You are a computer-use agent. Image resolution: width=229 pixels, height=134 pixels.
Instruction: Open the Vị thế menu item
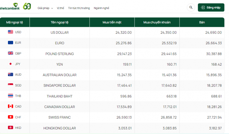pos(60,8)
